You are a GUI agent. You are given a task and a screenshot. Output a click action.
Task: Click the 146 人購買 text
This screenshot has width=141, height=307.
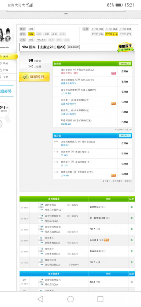tap(34, 67)
